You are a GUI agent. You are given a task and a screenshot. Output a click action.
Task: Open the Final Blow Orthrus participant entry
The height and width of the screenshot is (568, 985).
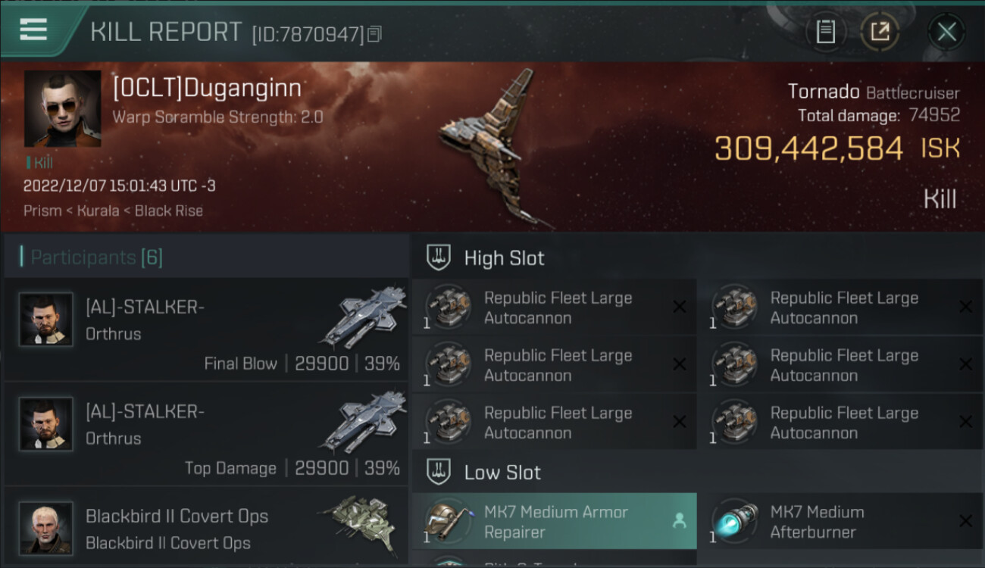click(x=206, y=329)
